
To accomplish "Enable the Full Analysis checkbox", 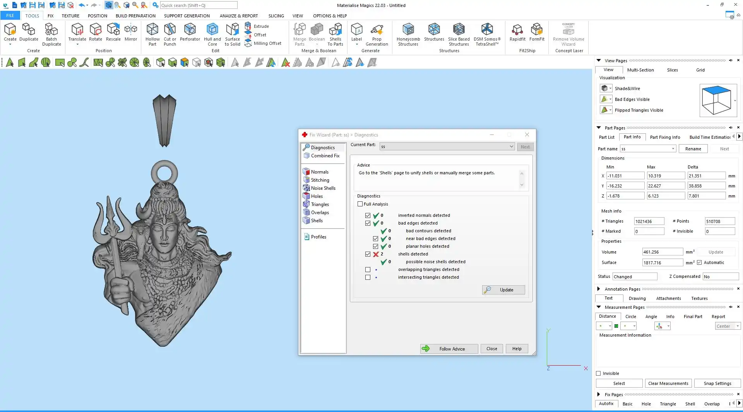I will [360, 204].
